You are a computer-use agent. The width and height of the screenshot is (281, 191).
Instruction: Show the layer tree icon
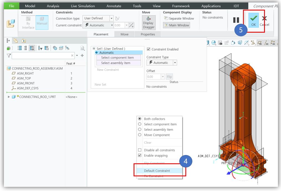tap(61, 48)
